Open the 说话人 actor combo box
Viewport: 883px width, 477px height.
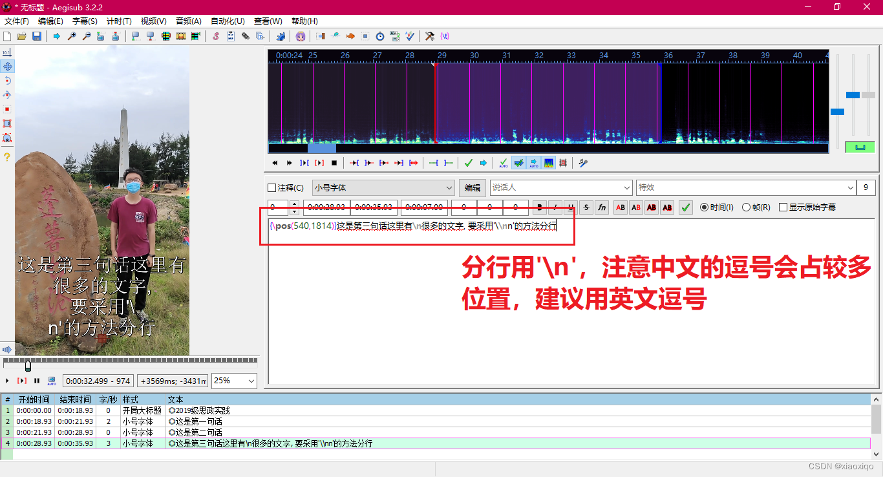click(x=560, y=187)
